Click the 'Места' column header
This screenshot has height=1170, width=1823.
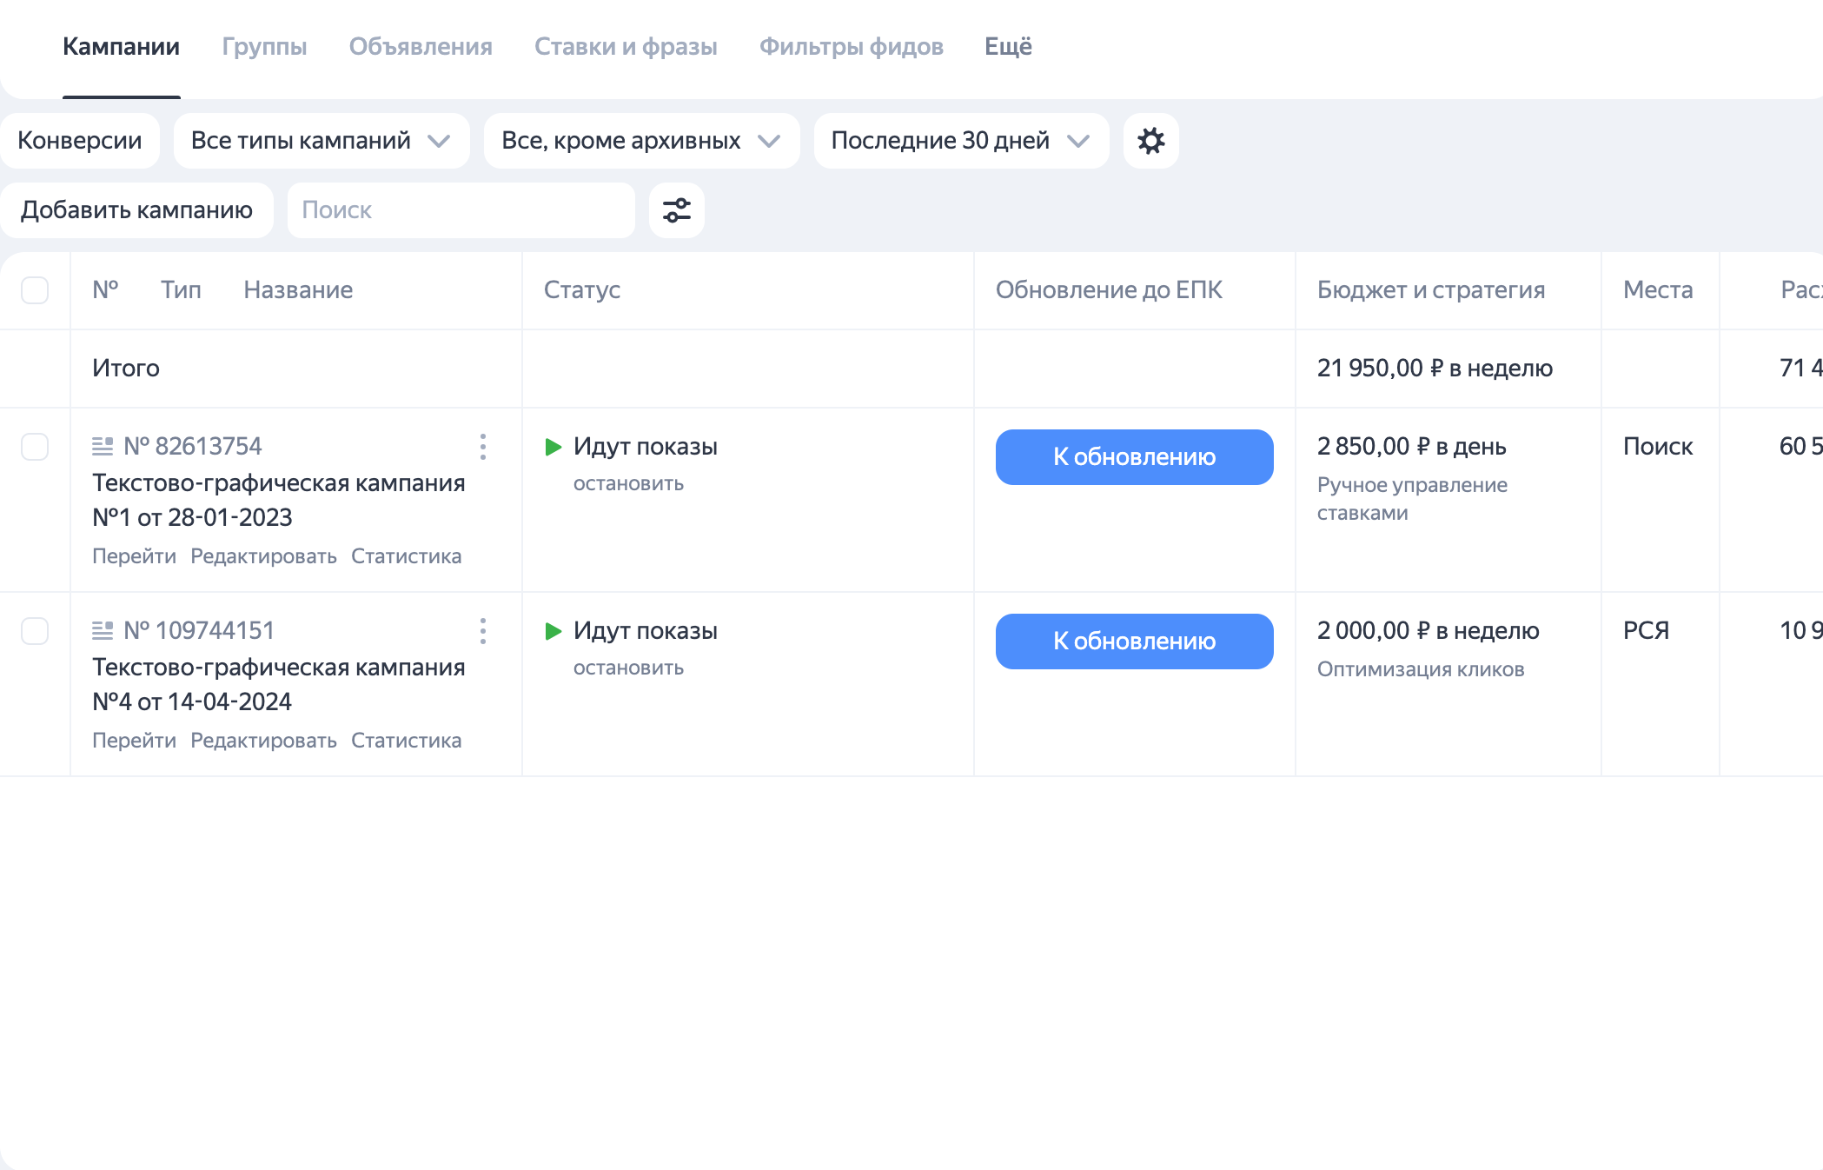point(1658,290)
